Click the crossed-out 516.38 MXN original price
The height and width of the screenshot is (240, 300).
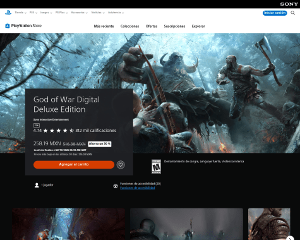[x=75, y=144]
